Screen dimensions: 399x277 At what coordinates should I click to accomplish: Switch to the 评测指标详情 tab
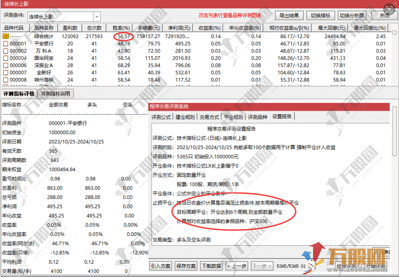(19, 94)
